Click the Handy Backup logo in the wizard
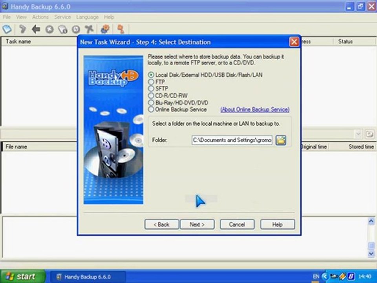This screenshot has height=283, width=377. 113,78
